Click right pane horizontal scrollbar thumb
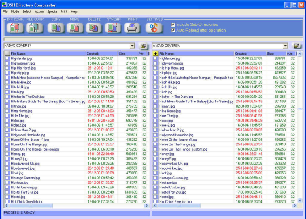 [x=179, y=205]
